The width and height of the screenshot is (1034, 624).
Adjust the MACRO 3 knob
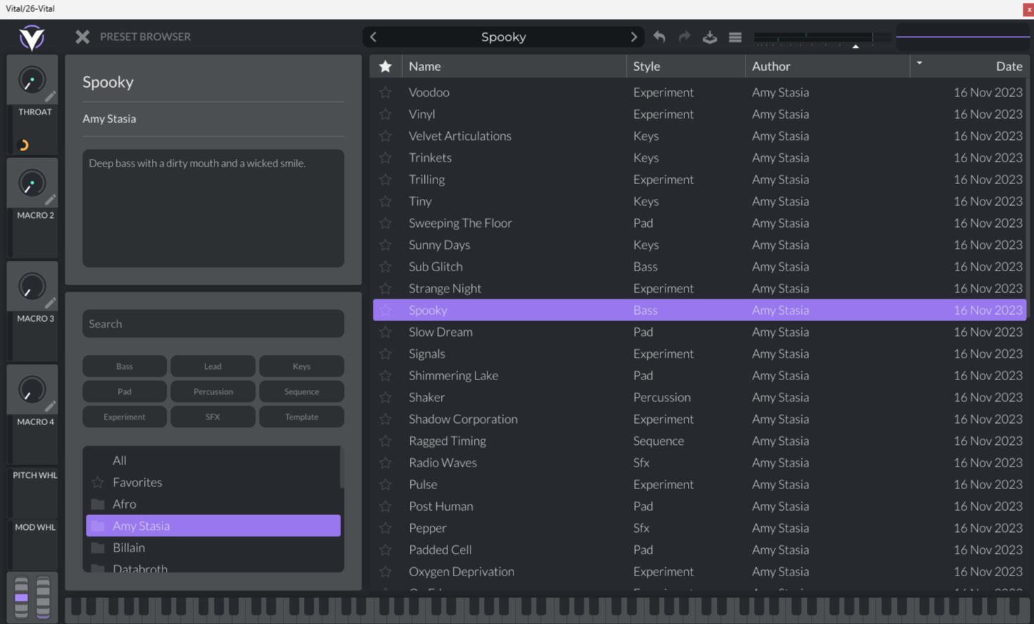tap(31, 287)
